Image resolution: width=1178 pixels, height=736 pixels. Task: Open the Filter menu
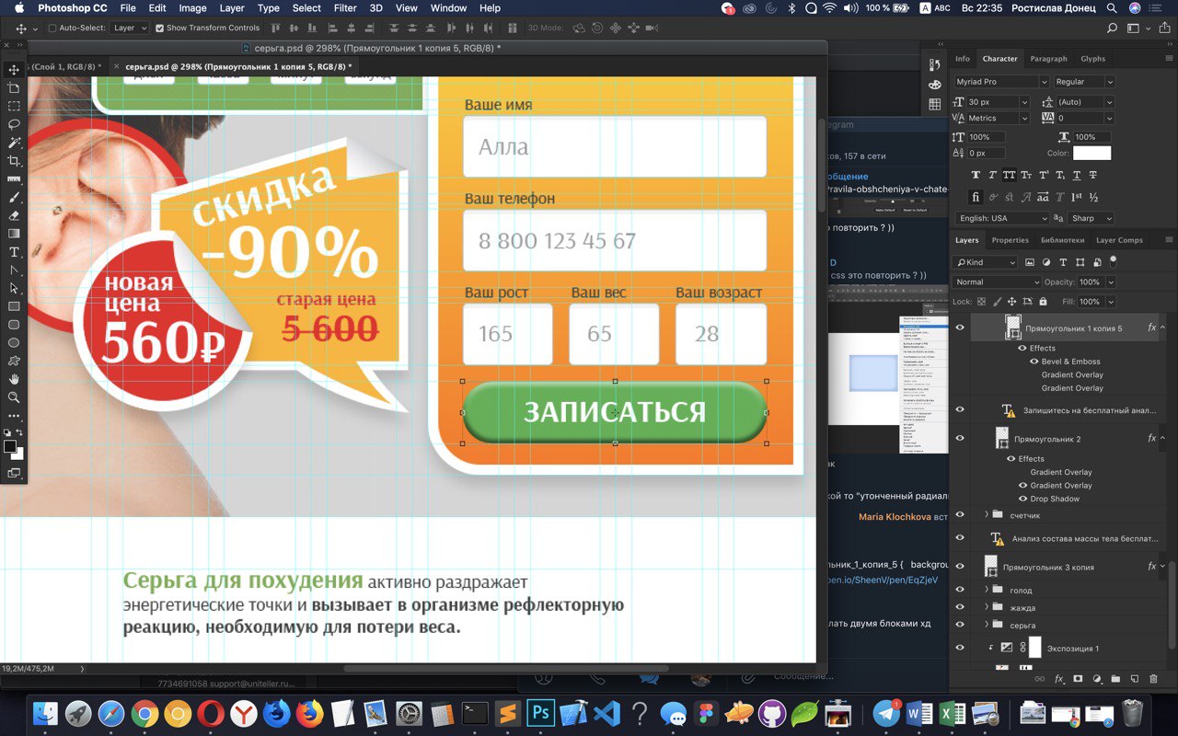(345, 8)
